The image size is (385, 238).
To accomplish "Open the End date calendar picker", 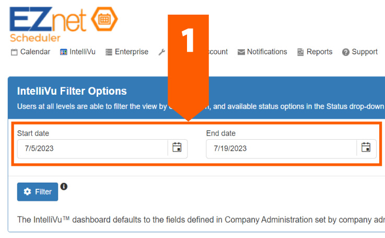I will [366, 148].
